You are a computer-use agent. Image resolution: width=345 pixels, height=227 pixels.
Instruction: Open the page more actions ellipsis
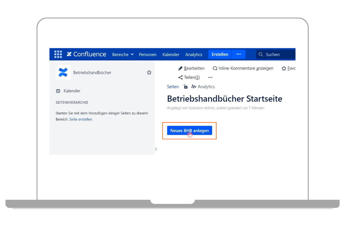coord(210,77)
